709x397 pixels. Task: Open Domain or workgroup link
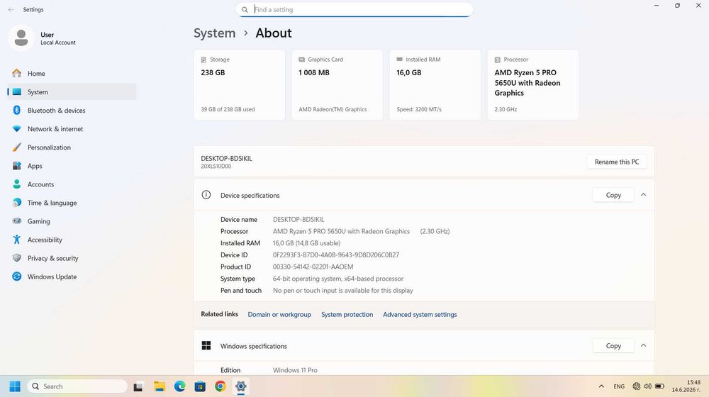pos(279,314)
